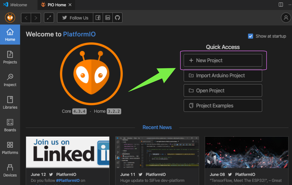Click the New Project button
292x185 pixels.
click(223, 60)
